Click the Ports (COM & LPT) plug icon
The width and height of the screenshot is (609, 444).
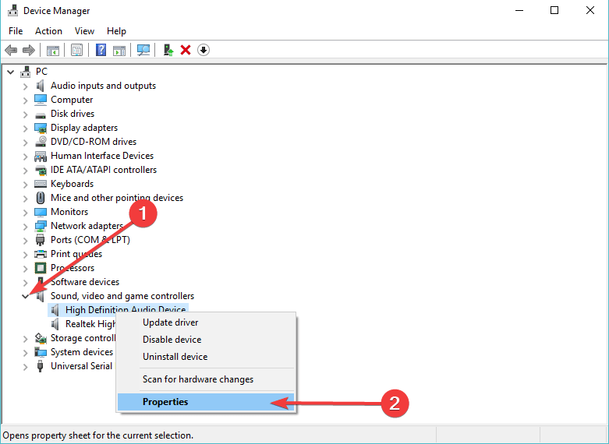[41, 240]
